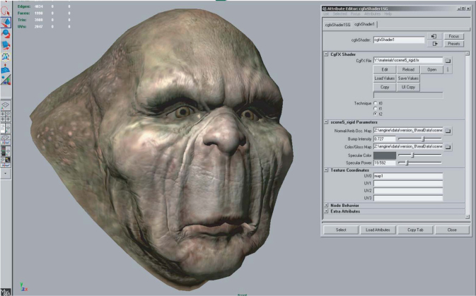Open the Attributes menu in Attribute Editor
The height and width of the screenshot is (296, 476).
point(372,13)
